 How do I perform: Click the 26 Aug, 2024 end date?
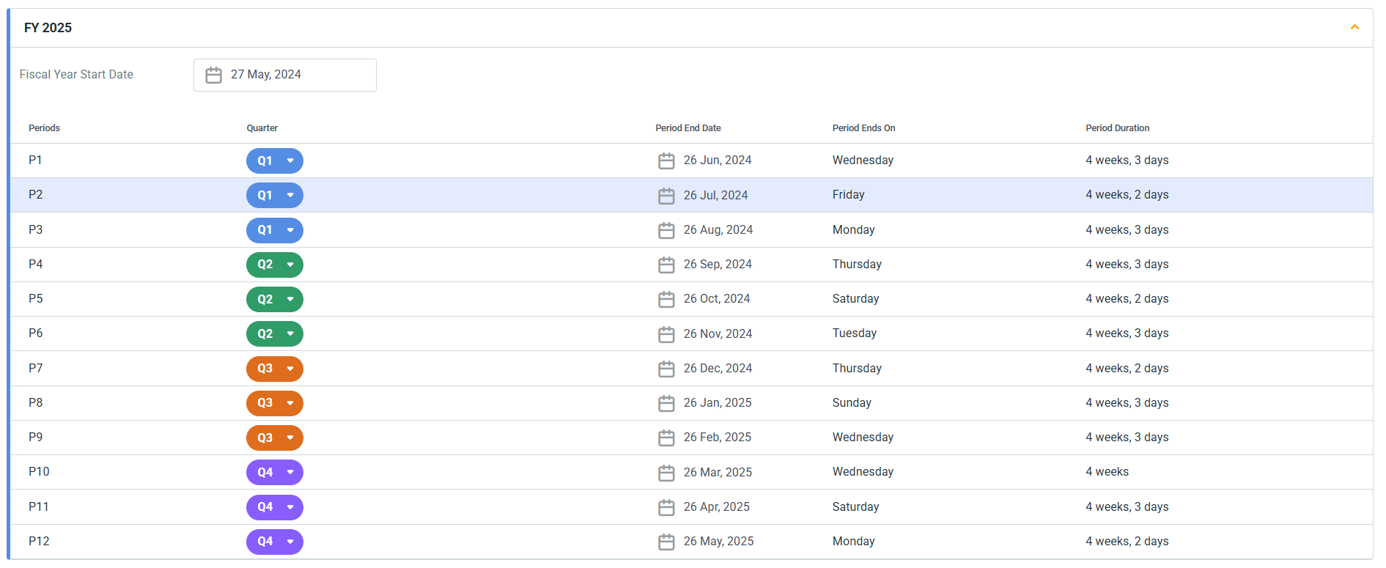718,230
